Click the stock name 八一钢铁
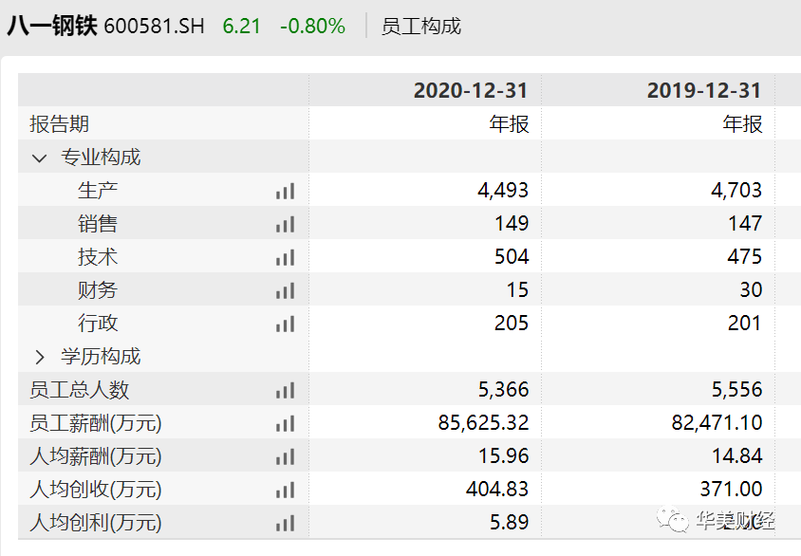Image resolution: width=801 pixels, height=556 pixels. coord(52,26)
